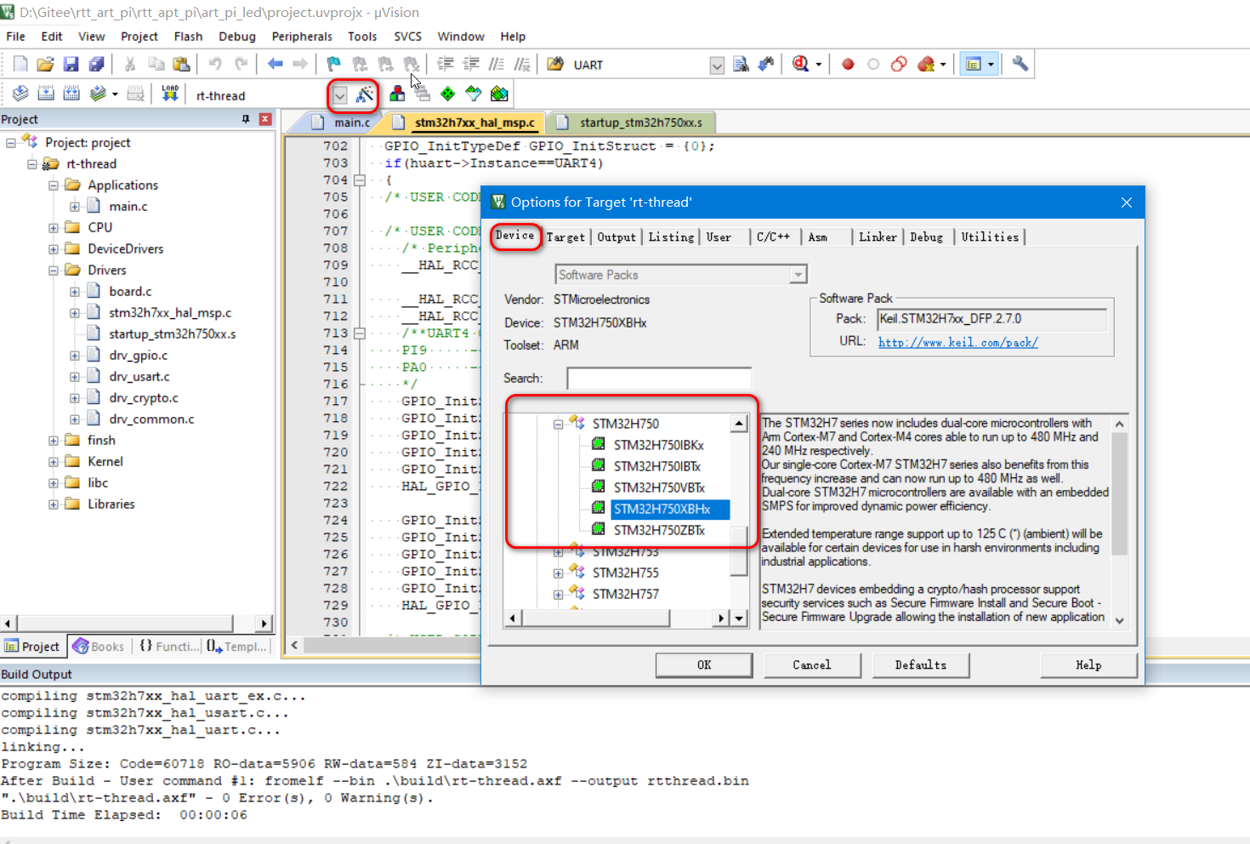
Task: Create a new file with toolbar icon
Action: (x=20, y=64)
